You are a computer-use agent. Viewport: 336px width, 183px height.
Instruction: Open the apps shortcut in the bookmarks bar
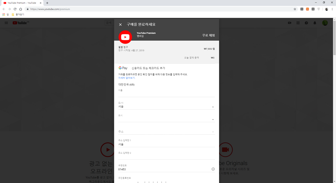(x=5, y=15)
